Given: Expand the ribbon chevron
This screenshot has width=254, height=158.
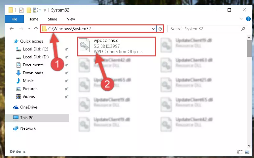Looking at the screenshot, I should tap(241, 19).
